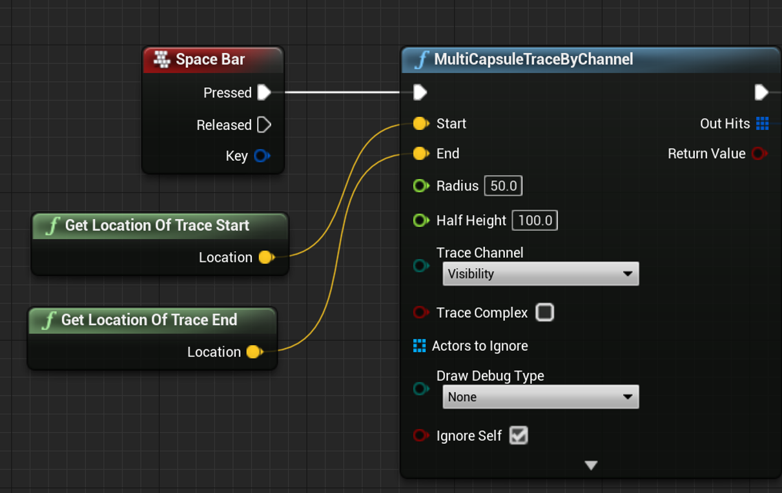Viewport: 782px width, 493px height.
Task: Click the Released exec pin on Space Bar
Action: [264, 125]
